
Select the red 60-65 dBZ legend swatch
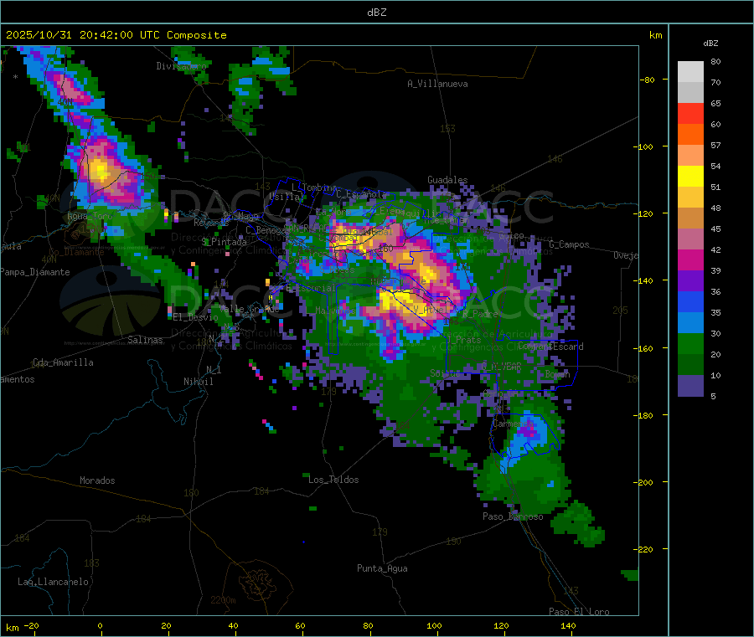[690, 113]
